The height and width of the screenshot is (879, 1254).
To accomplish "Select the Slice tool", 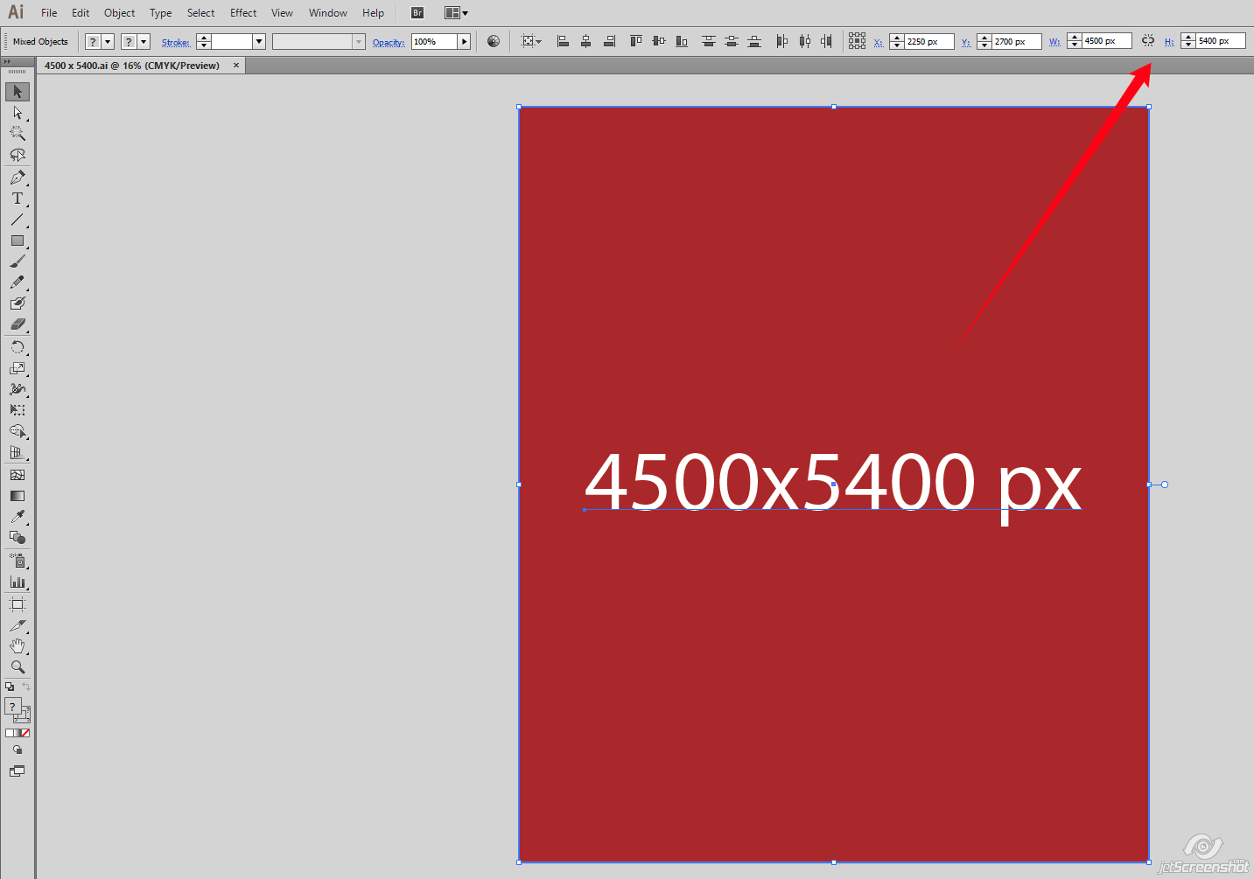I will tap(18, 625).
